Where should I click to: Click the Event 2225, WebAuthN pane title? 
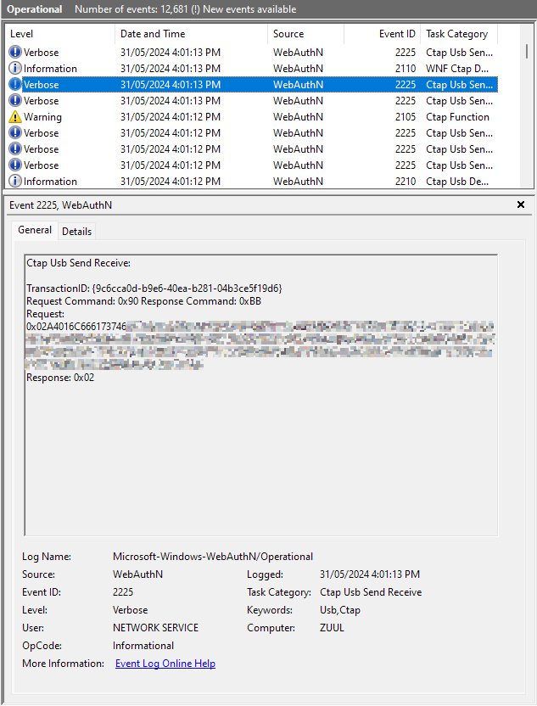[x=61, y=205]
